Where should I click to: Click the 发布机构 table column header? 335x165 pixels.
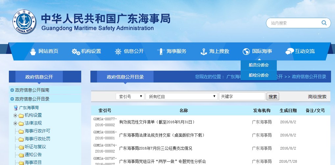[262, 110]
